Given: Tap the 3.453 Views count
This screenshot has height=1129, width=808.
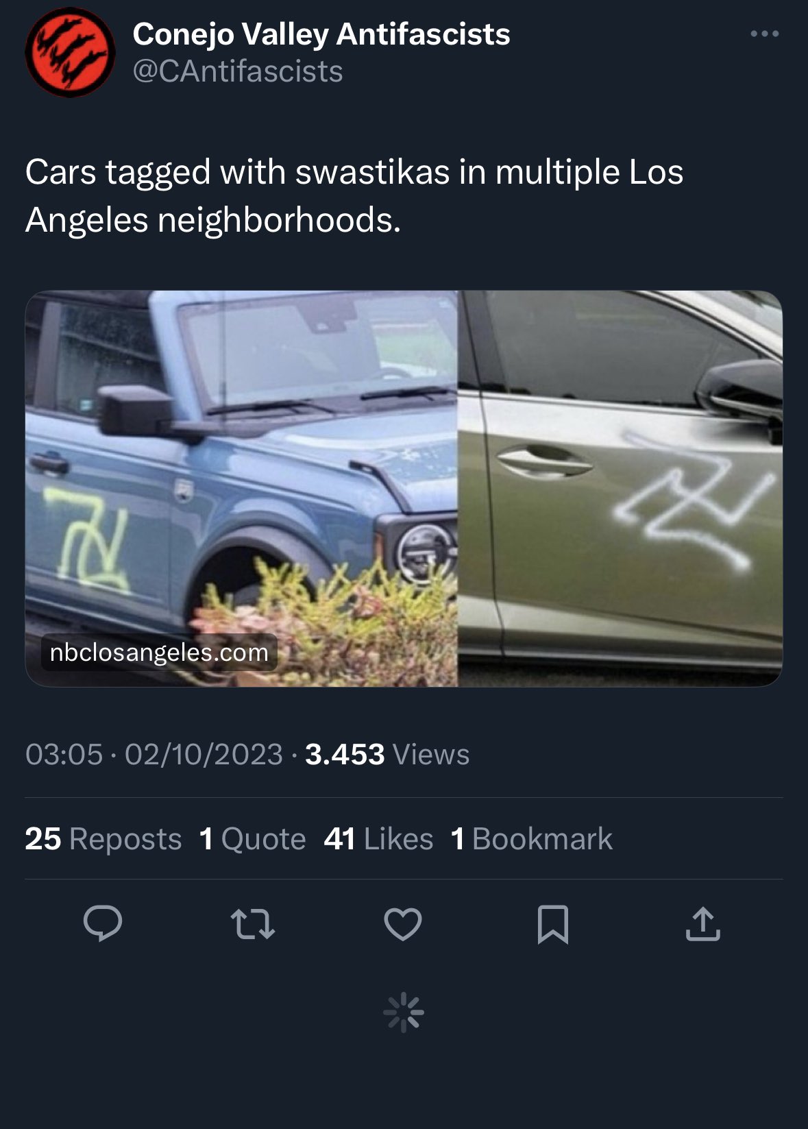Looking at the screenshot, I should (387, 754).
